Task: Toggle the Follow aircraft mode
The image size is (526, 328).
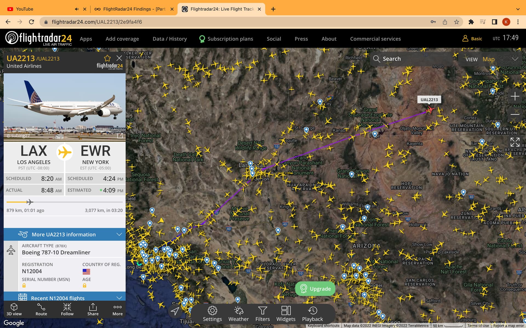Action: [67, 309]
